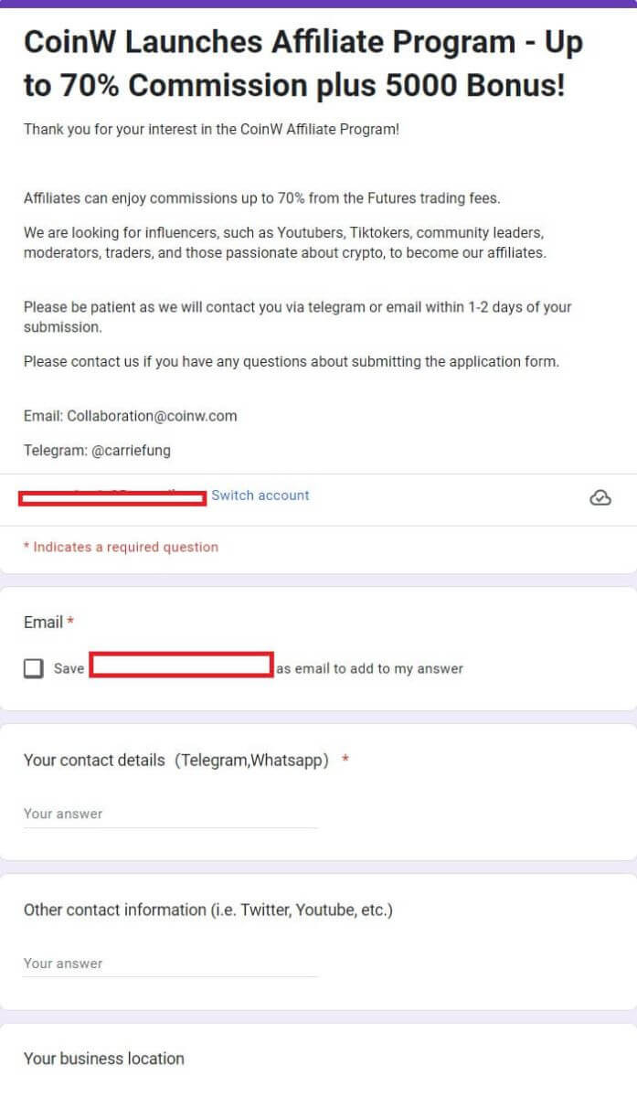Click the as email to add to my answer text
The height and width of the screenshot is (1097, 637).
tap(370, 668)
